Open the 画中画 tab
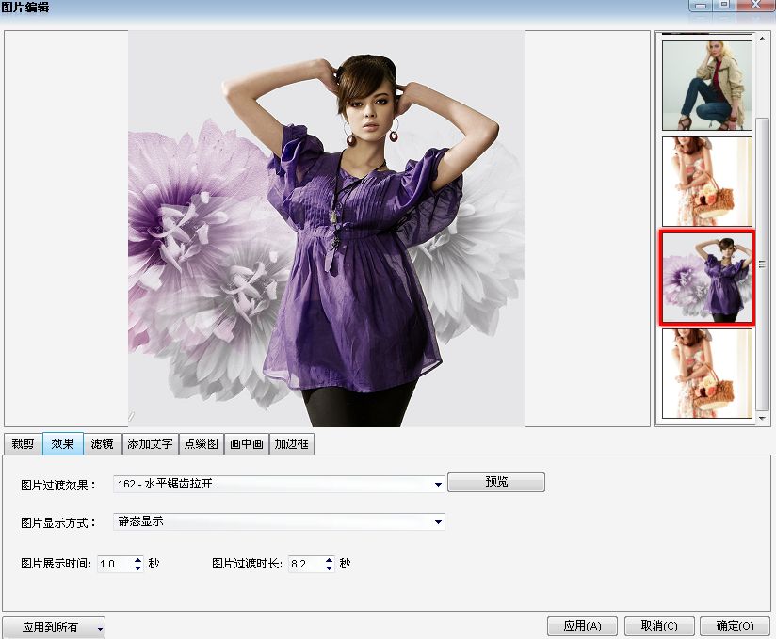This screenshot has height=639, width=776. tap(247, 443)
